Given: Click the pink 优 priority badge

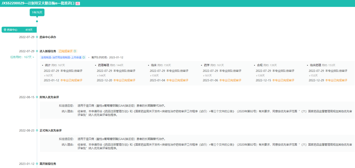Looking at the screenshot, I should (77, 3).
